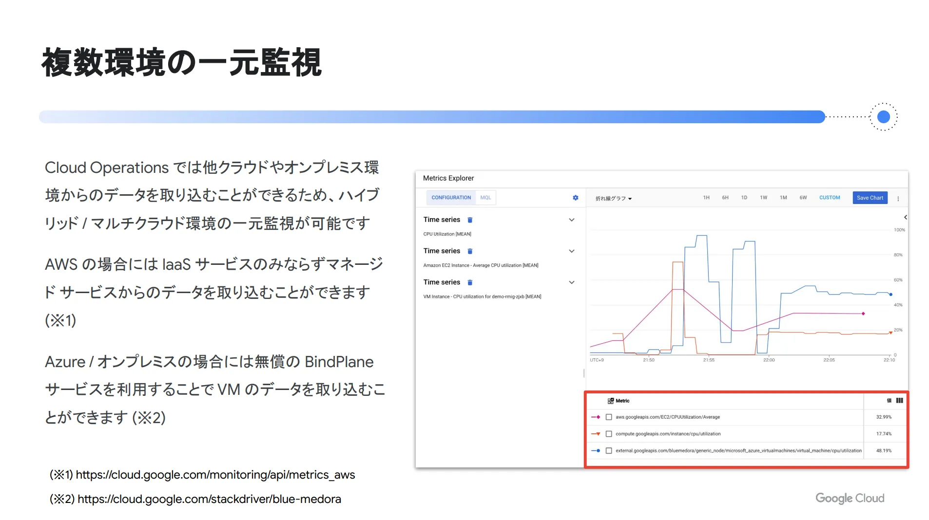
Task: Click the 17.74% value cell
Action: point(883,434)
